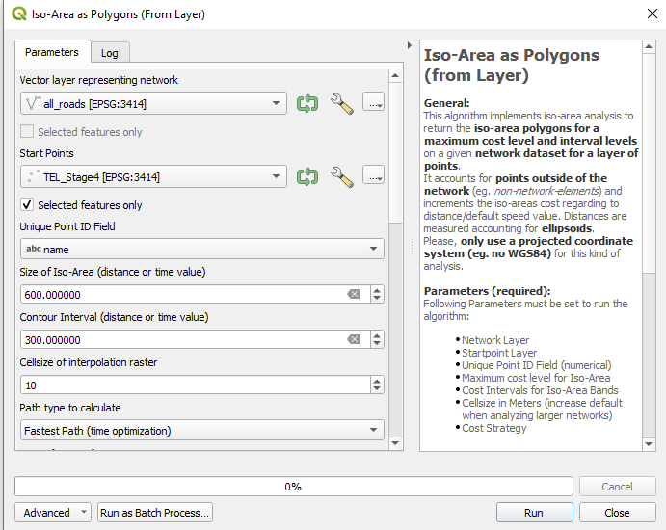Screen dimensions: 666x530
Task: Uncheck Selected features only for Start Points
Action: pyautogui.click(x=27, y=205)
